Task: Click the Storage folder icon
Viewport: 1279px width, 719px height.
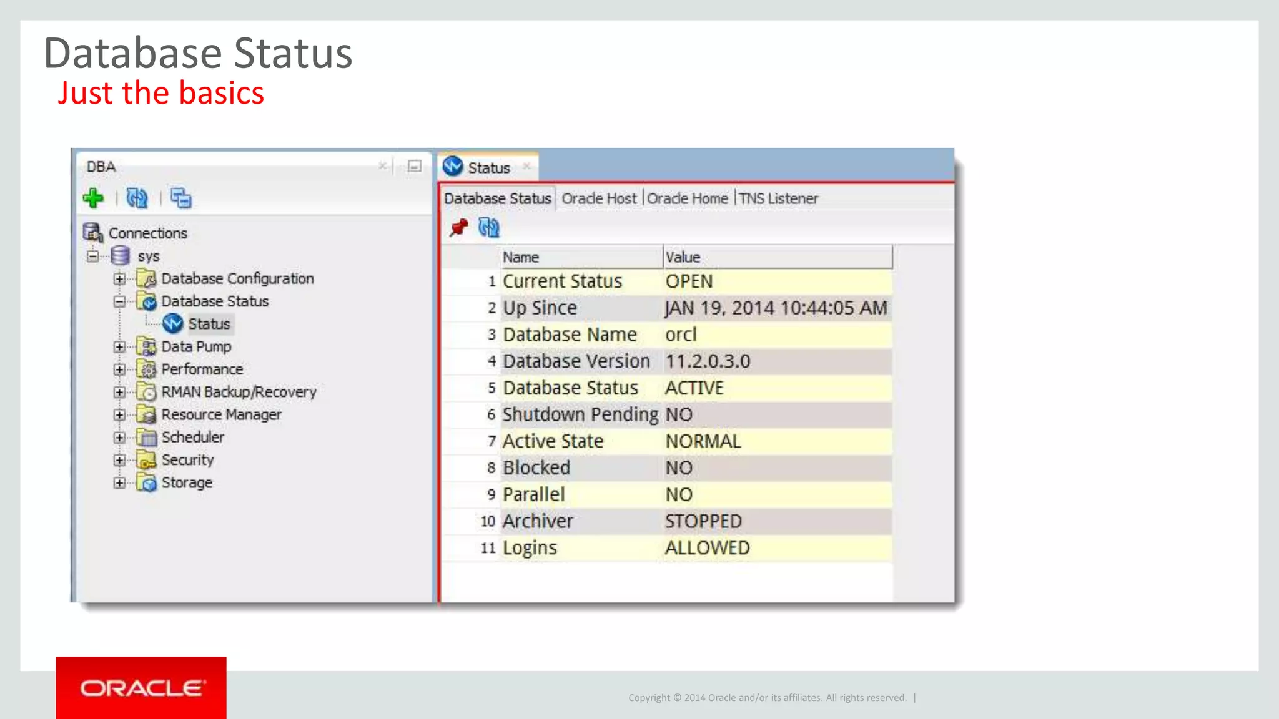Action: pyautogui.click(x=147, y=482)
